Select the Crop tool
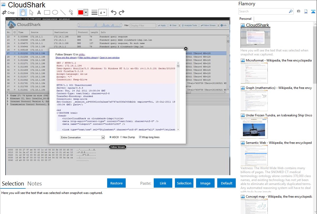Viewport: 317px width, 214px height. [8, 12]
